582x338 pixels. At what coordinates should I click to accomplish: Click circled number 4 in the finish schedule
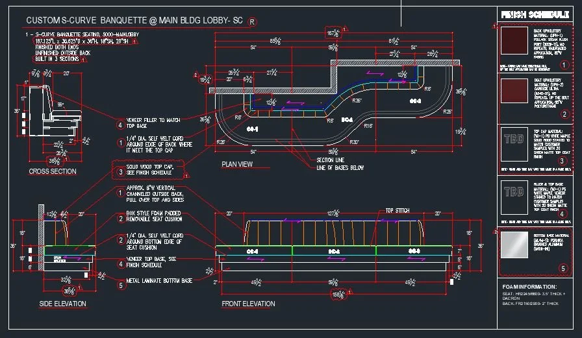pyautogui.click(x=562, y=214)
